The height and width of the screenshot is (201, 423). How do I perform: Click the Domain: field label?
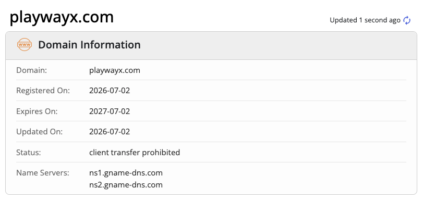[32, 70]
